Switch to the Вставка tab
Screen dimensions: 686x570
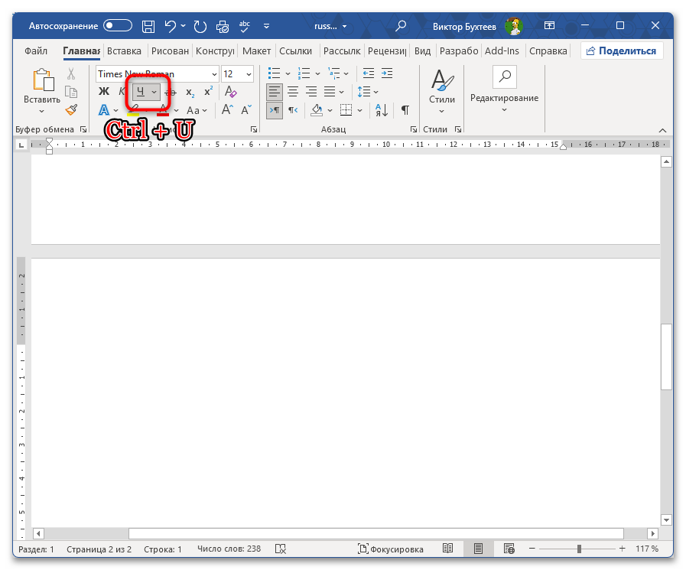pos(124,50)
